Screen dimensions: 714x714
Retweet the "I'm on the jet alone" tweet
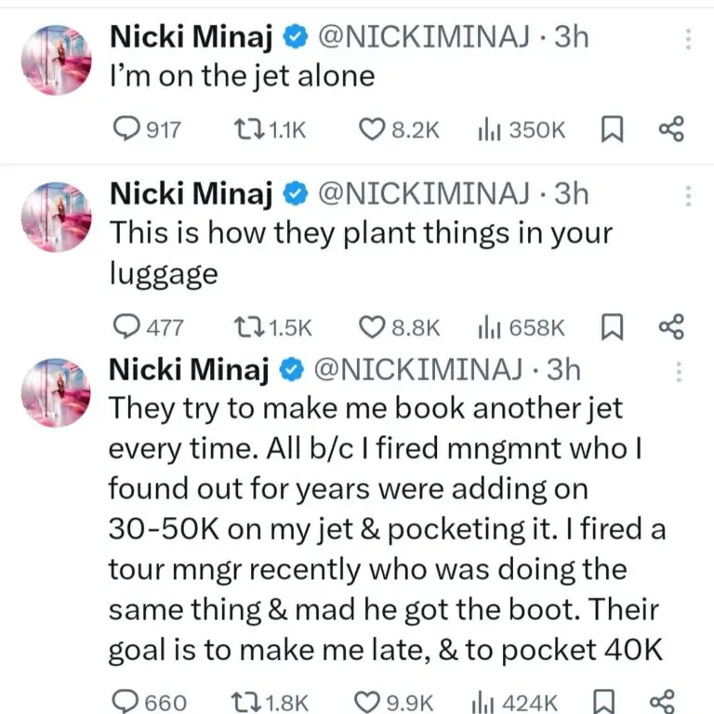point(245,130)
